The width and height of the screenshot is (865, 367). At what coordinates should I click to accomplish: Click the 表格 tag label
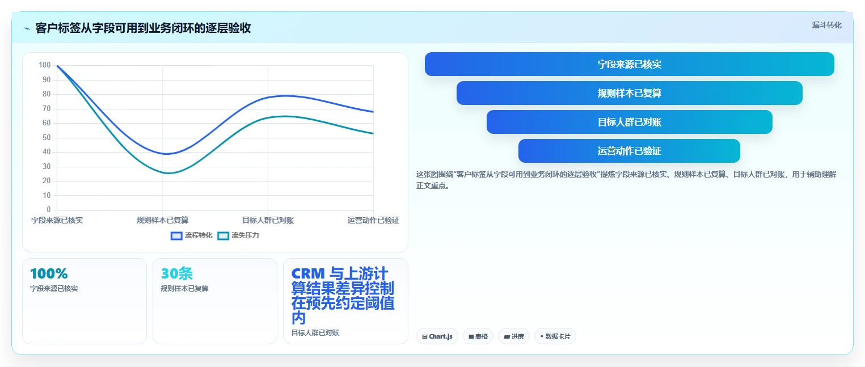coord(482,337)
